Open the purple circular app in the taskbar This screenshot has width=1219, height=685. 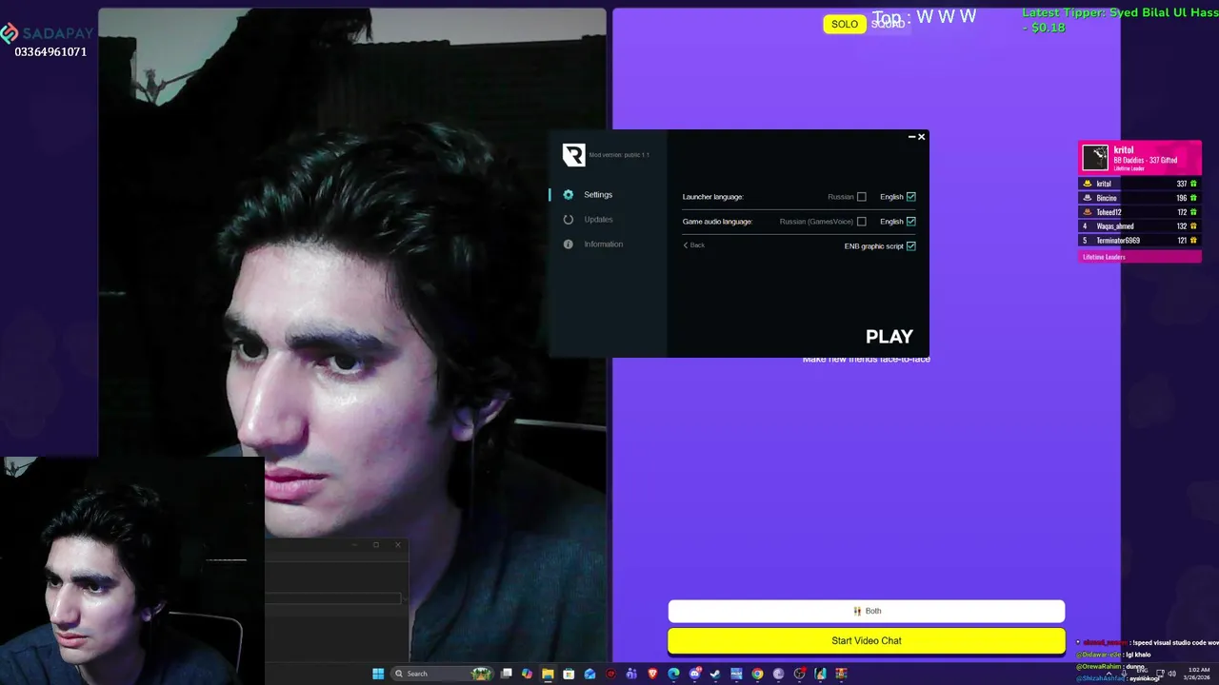pyautogui.click(x=778, y=674)
